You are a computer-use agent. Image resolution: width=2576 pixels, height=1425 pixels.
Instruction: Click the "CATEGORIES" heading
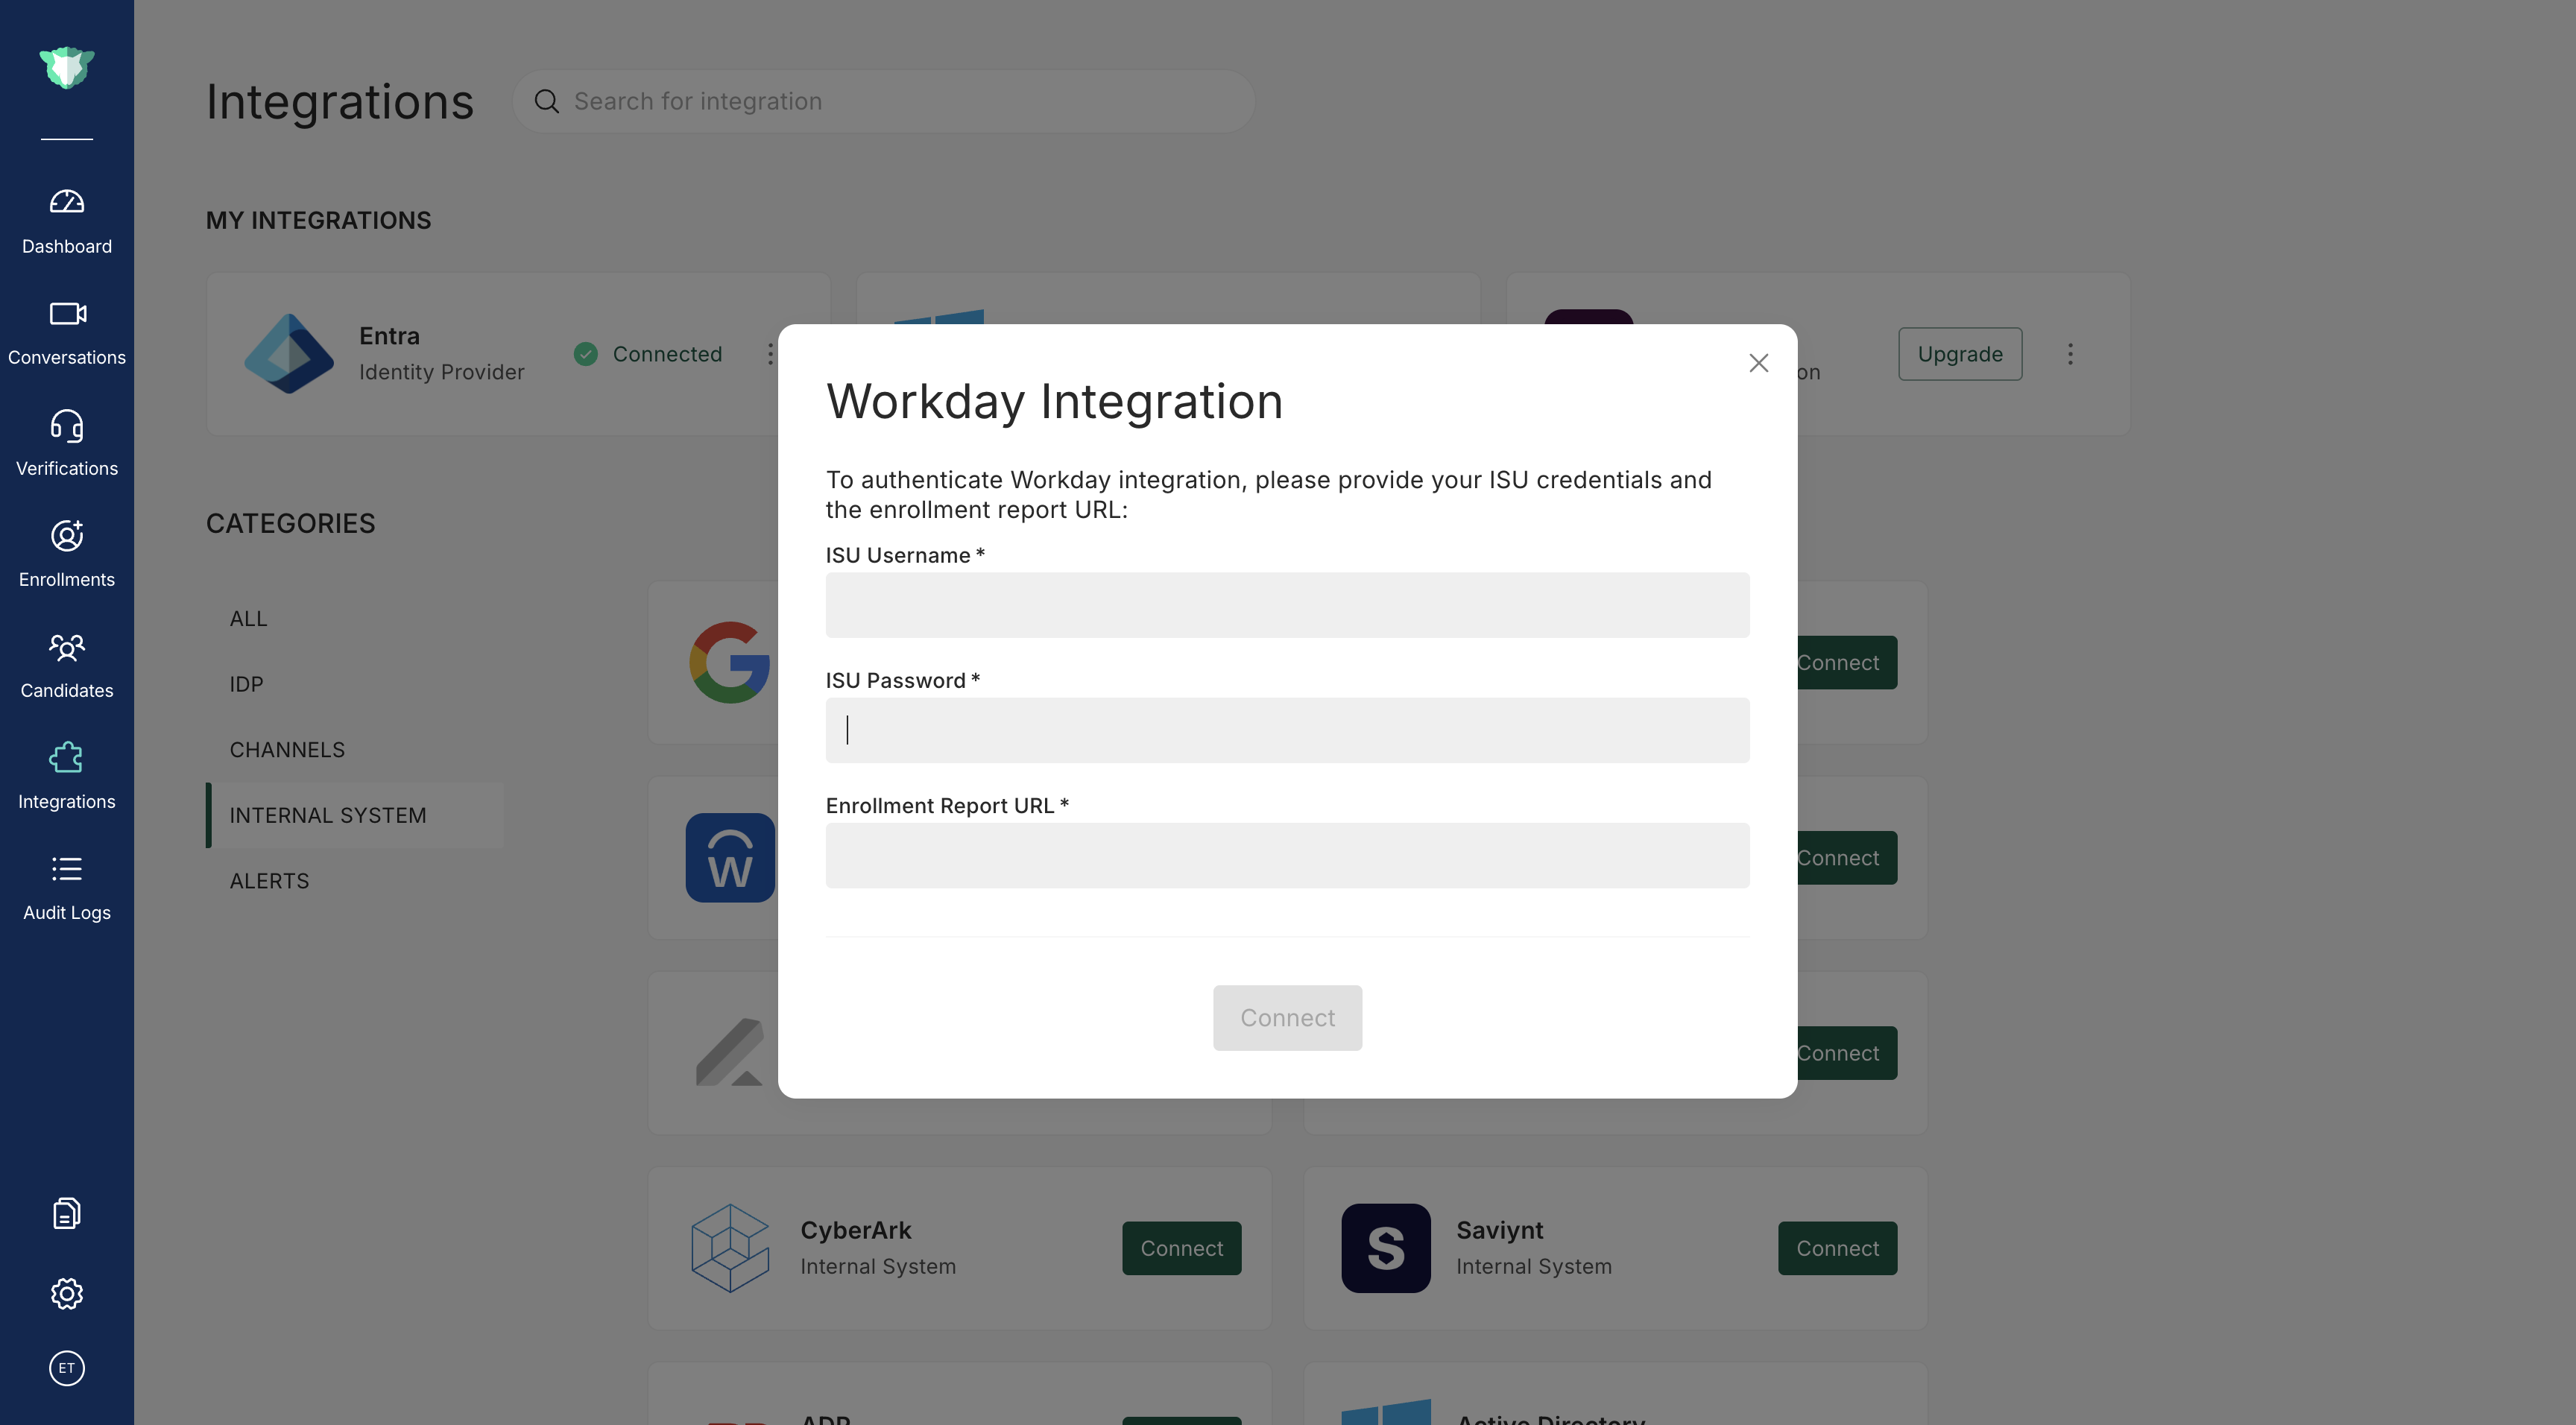point(290,523)
